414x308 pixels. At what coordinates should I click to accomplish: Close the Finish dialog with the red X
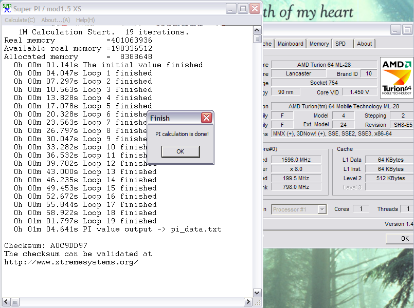tap(206, 118)
